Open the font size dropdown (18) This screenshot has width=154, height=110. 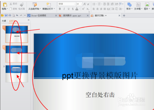pyautogui.click(x=81, y=4)
